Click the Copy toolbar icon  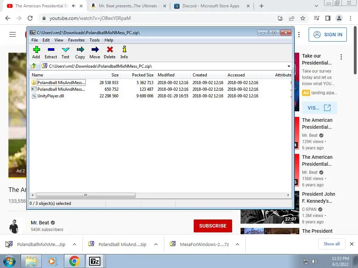point(80,52)
